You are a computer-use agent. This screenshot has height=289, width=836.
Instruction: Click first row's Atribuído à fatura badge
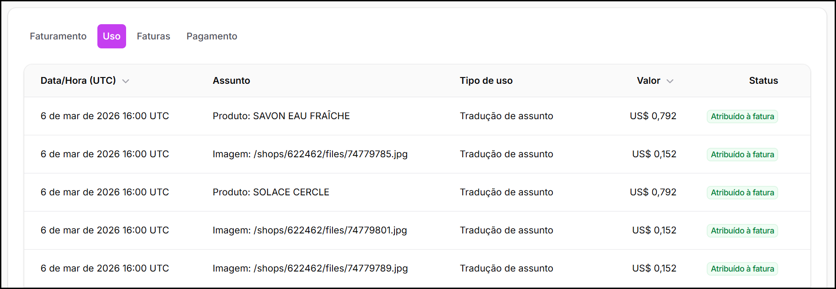pos(742,116)
